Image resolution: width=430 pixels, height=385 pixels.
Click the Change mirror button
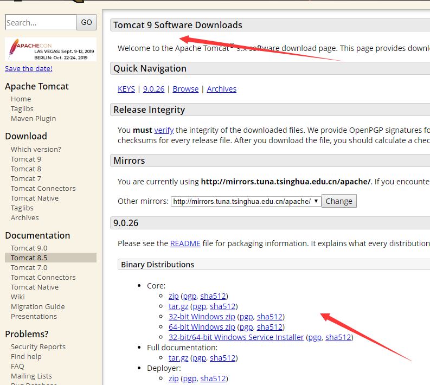coord(339,201)
